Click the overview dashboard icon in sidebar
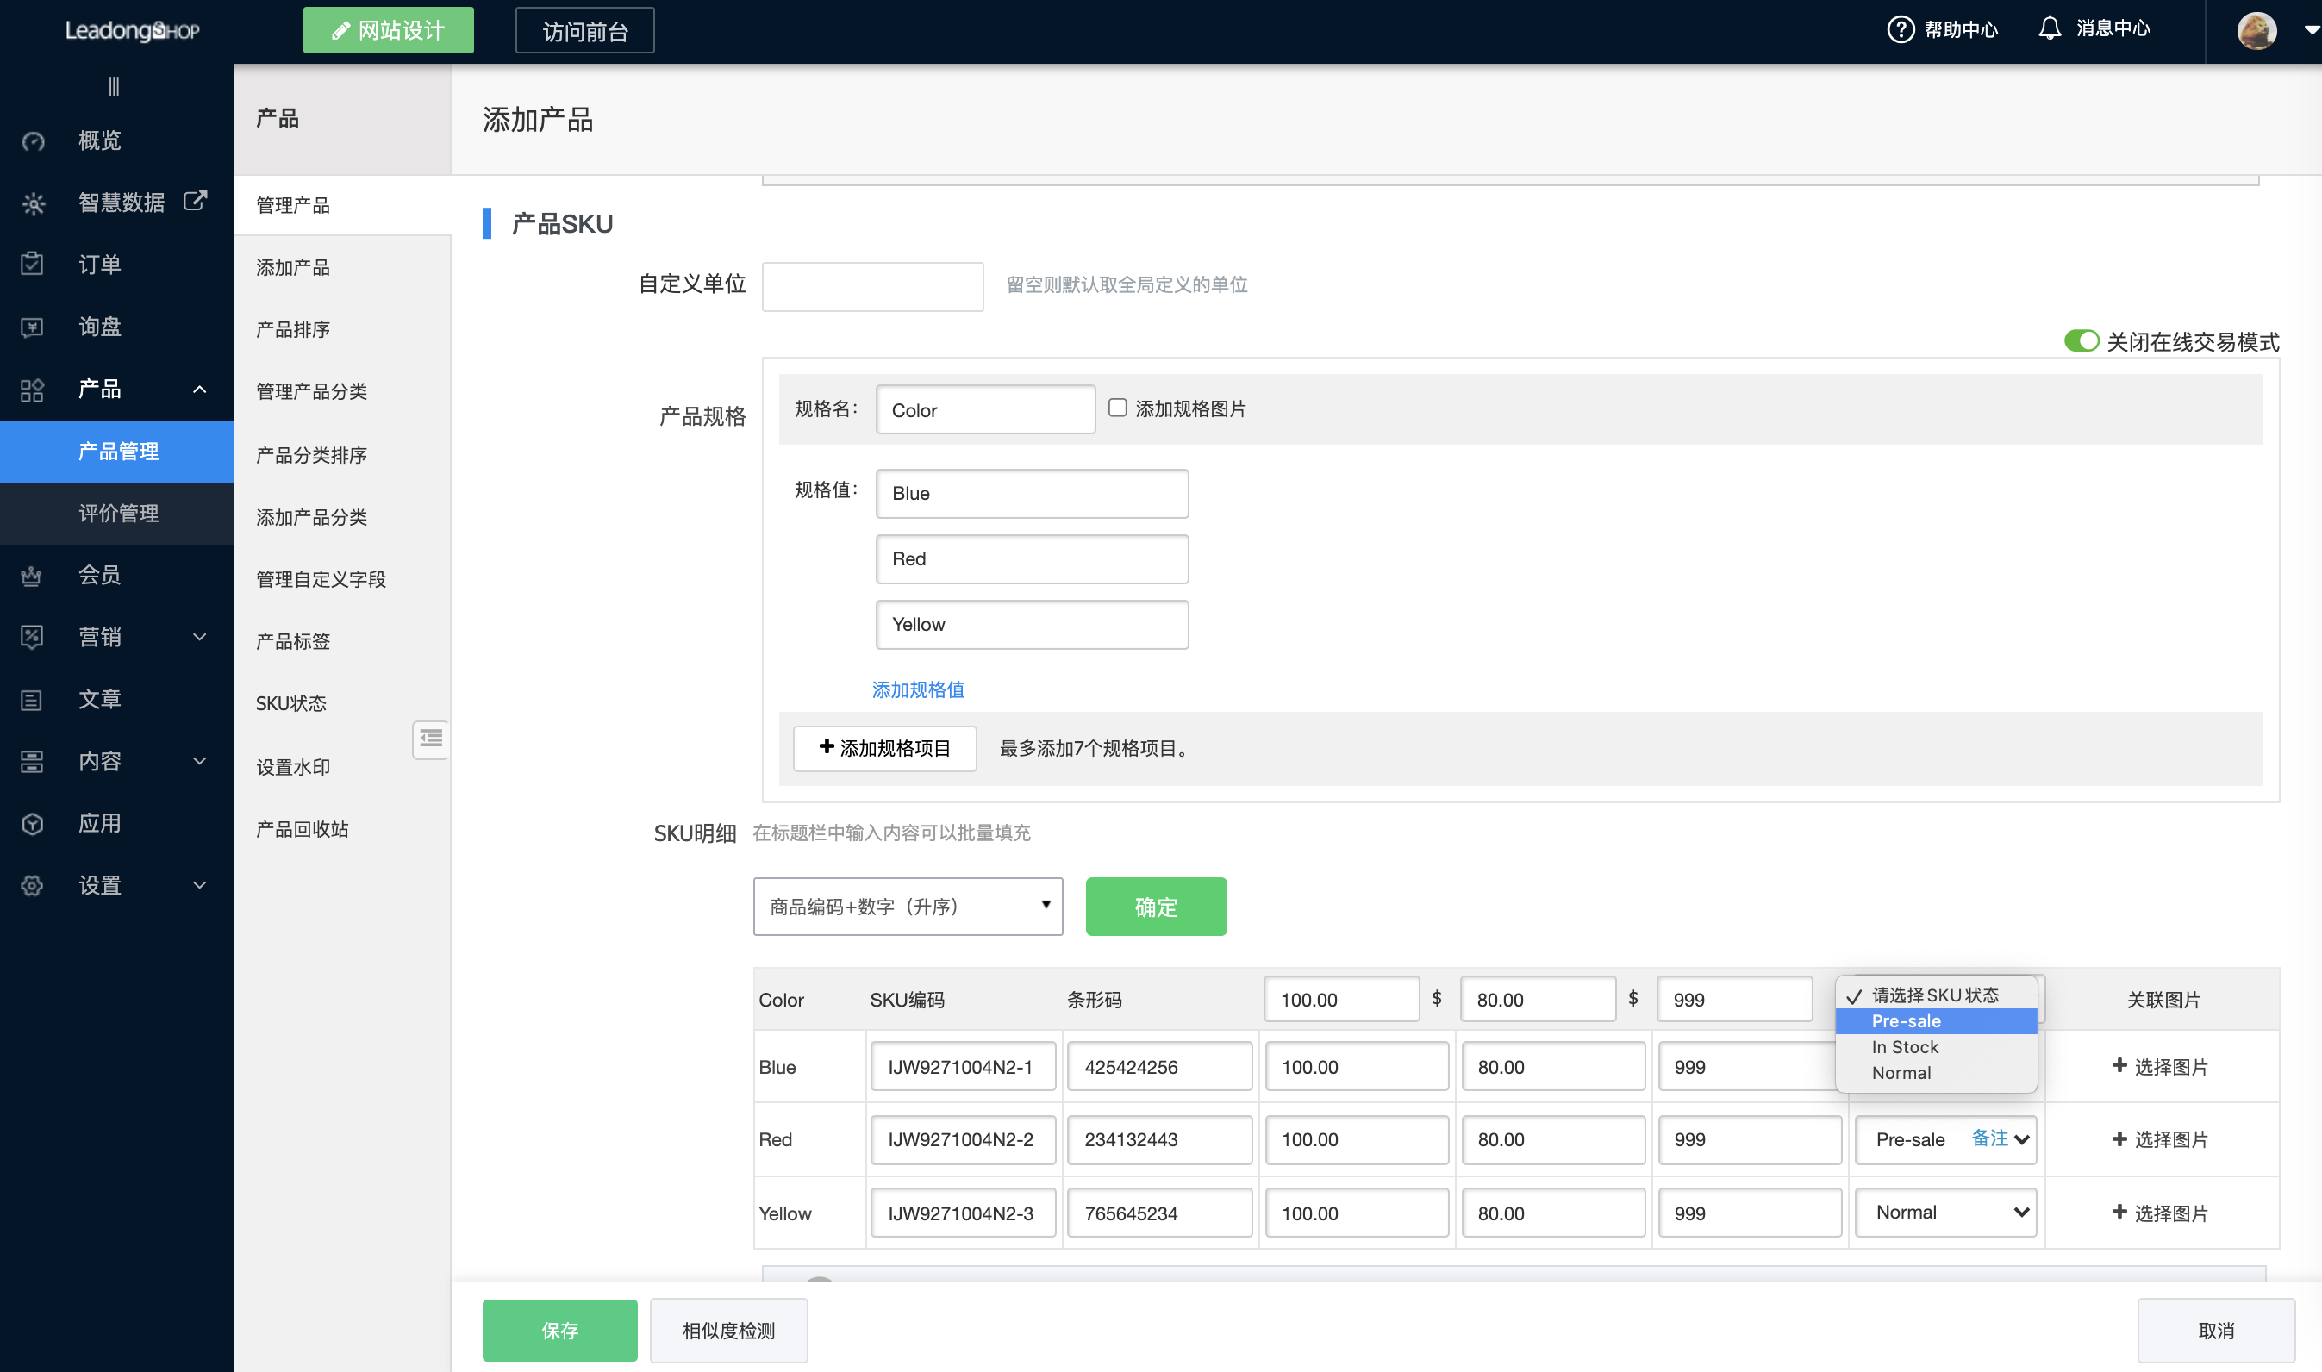 (x=34, y=140)
